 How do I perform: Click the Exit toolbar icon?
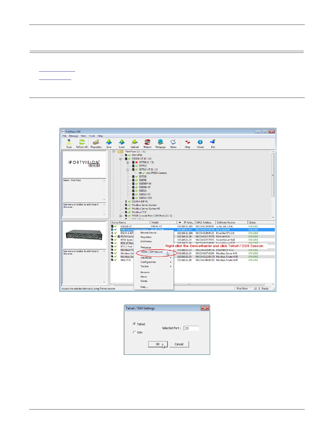pos(213,142)
